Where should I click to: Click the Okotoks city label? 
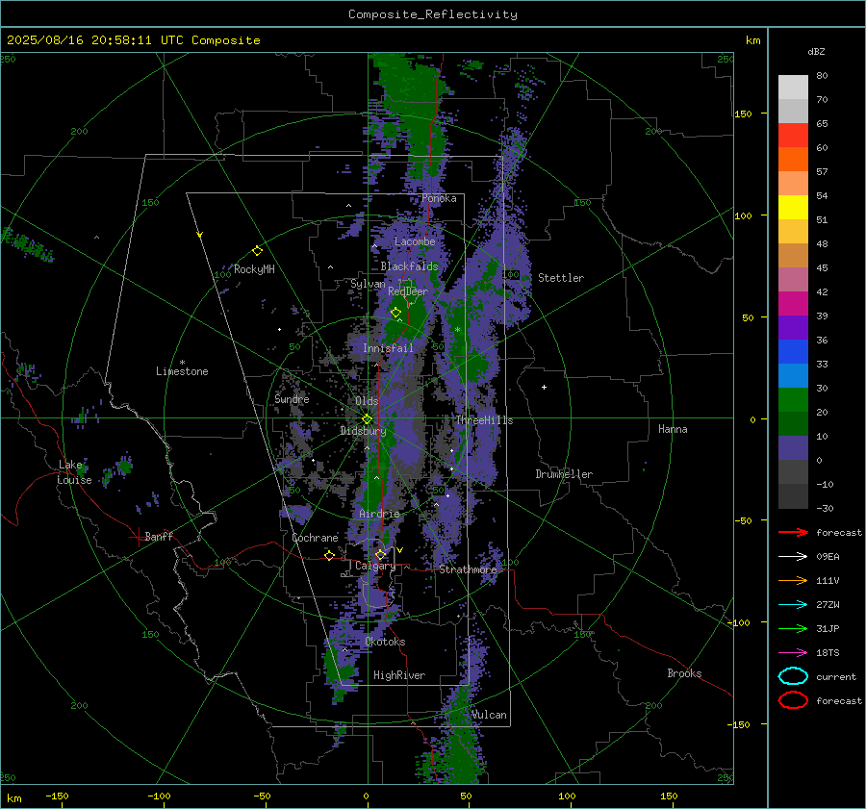[x=385, y=642]
